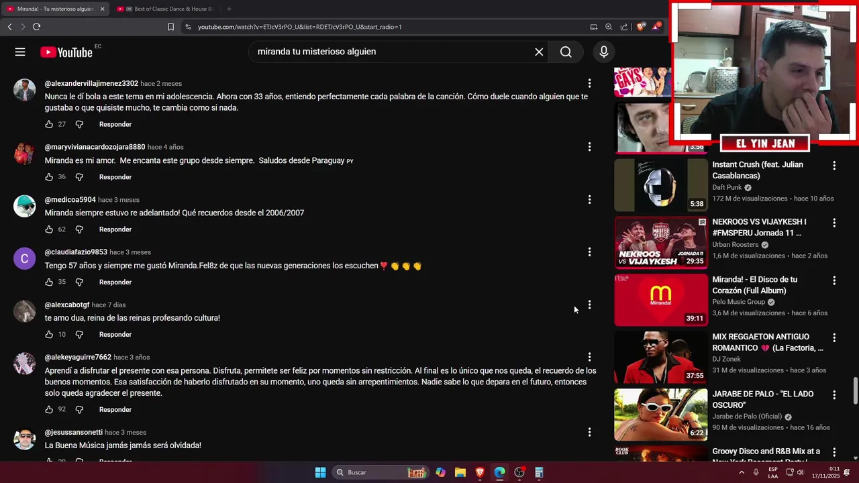Viewport: 859px width, 483px height.
Task: Reply to alekeyaguirre7662's comment
Action: 115,409
